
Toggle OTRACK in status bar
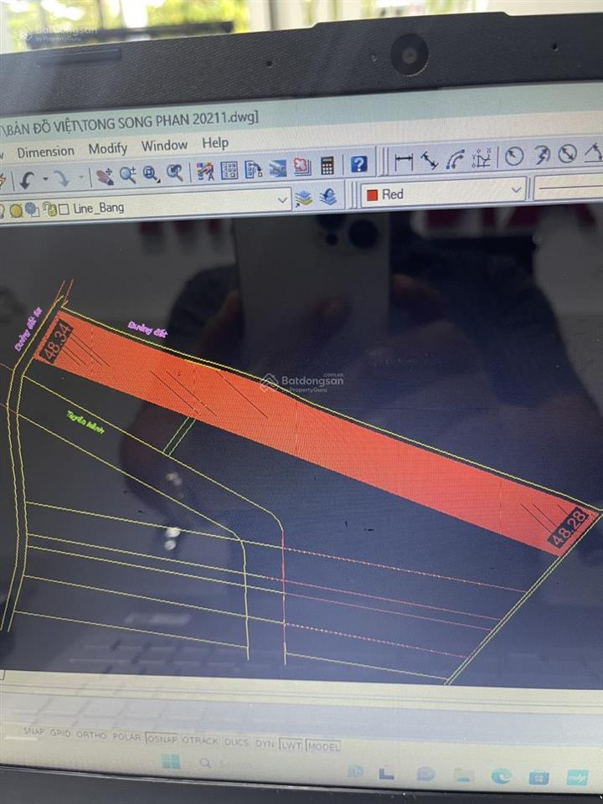point(200,740)
